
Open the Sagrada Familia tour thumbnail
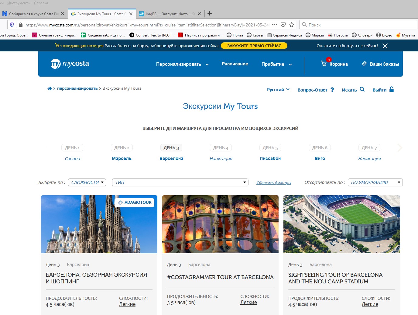click(x=99, y=224)
